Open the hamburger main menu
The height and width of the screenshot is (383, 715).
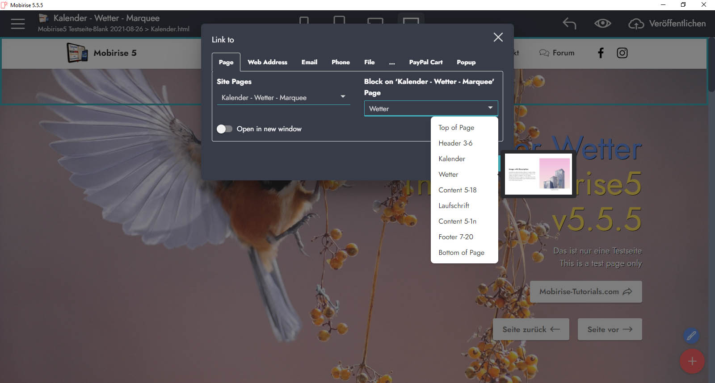pos(18,24)
